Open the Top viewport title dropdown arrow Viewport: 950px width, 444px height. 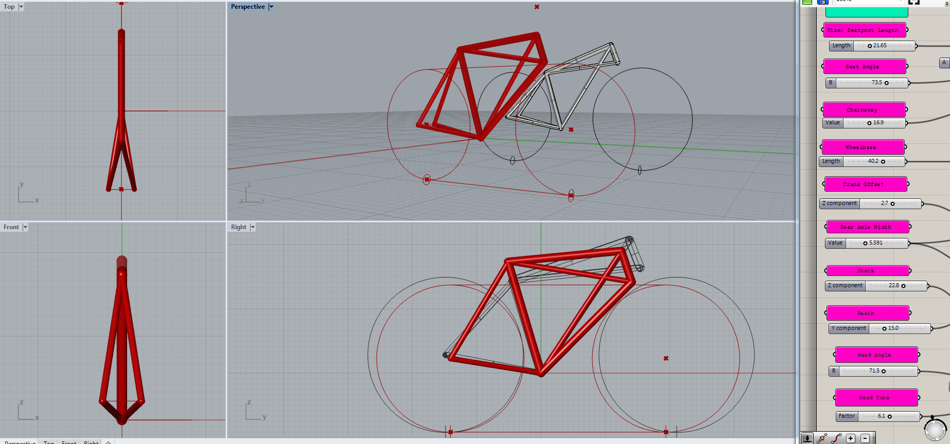pyautogui.click(x=21, y=7)
